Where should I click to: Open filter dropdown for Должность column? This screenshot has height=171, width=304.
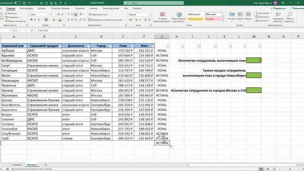[89, 46]
